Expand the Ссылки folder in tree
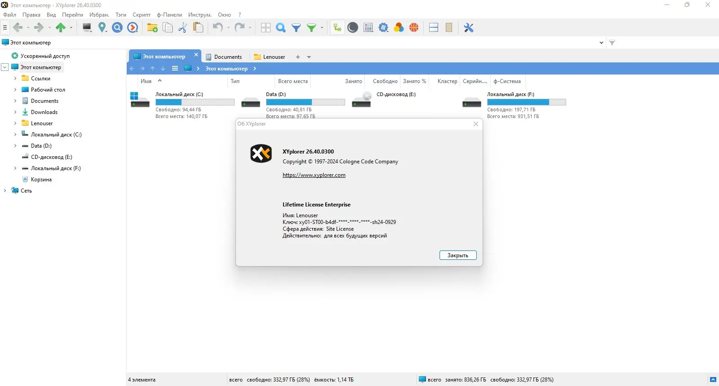The height and width of the screenshot is (386, 719). pyautogui.click(x=15, y=79)
